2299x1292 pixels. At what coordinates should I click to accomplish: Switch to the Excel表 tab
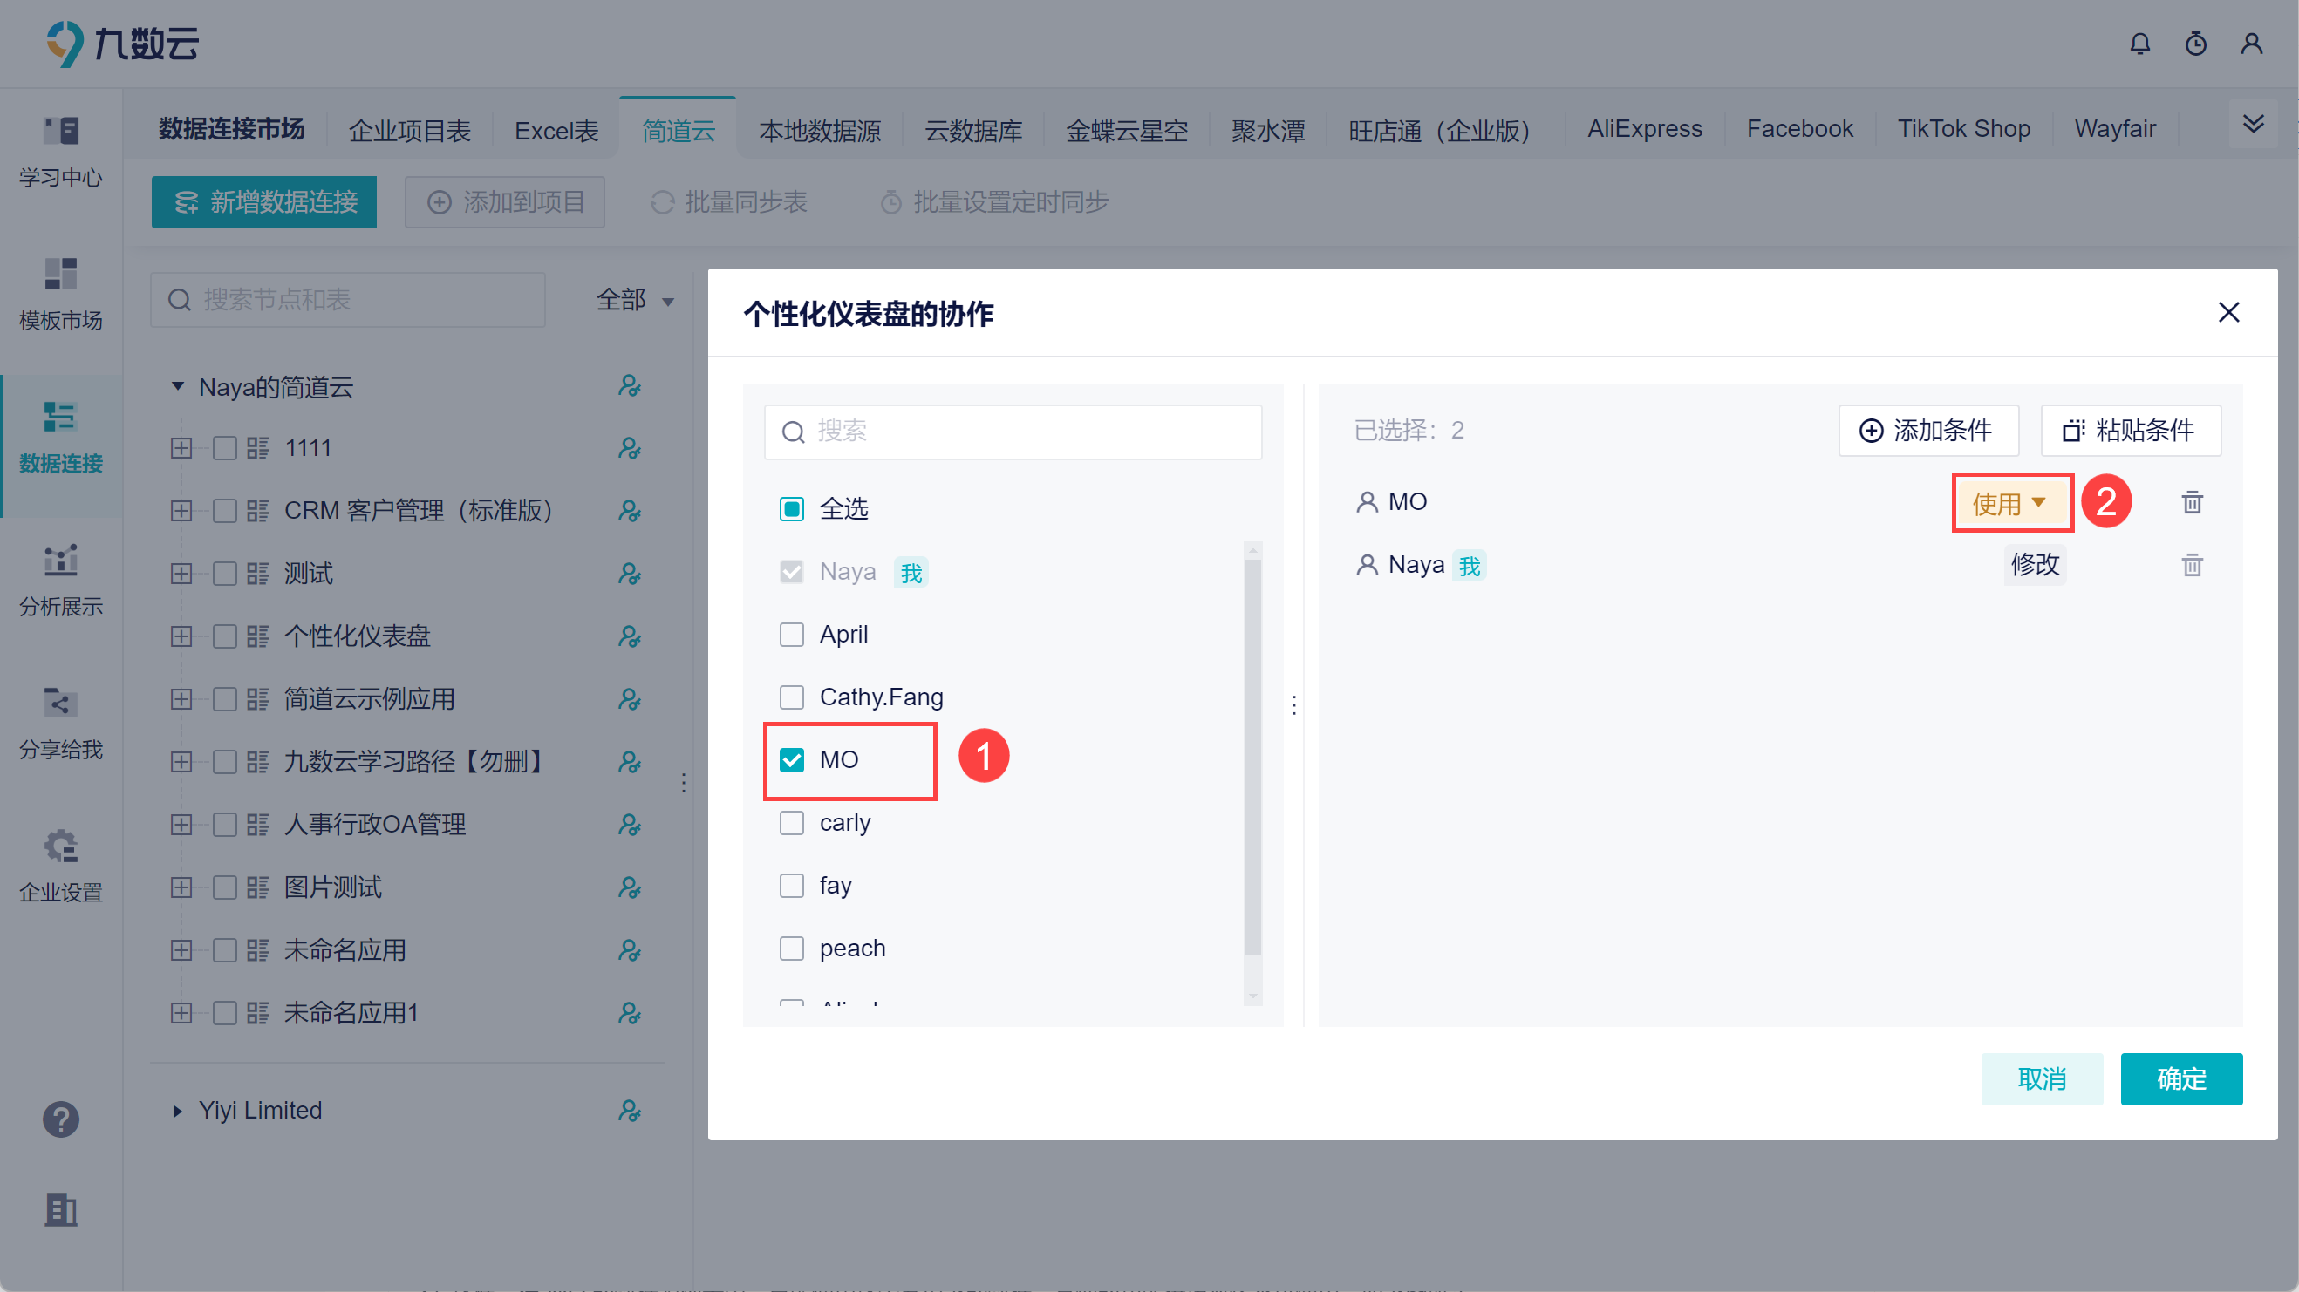pyautogui.click(x=556, y=130)
